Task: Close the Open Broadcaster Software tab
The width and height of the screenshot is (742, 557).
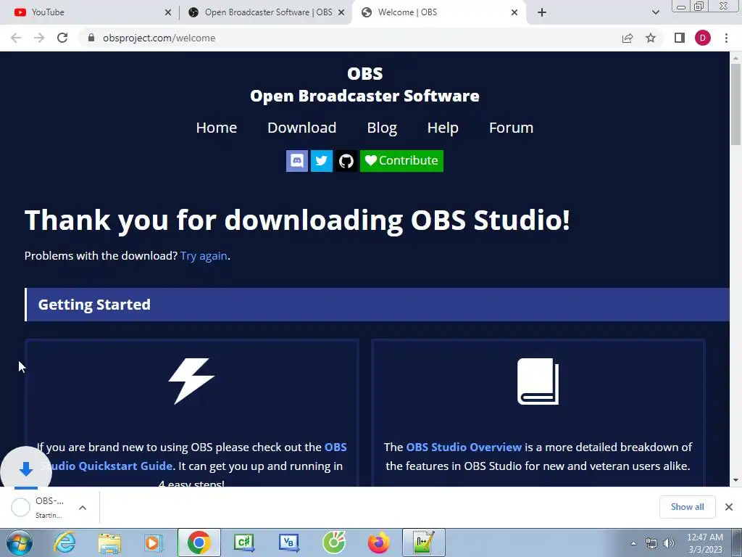Action: tap(341, 12)
